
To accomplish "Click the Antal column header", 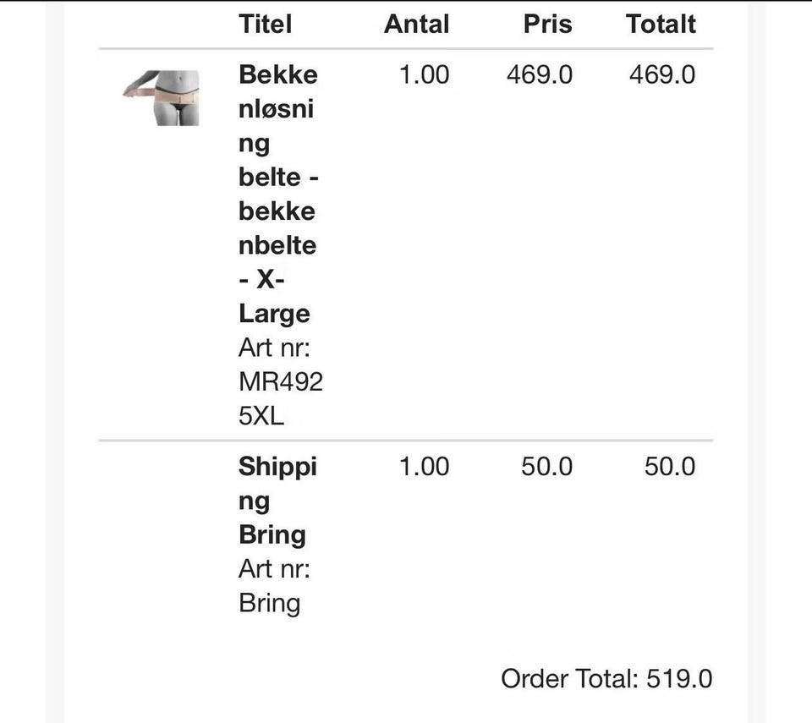I will point(416,24).
